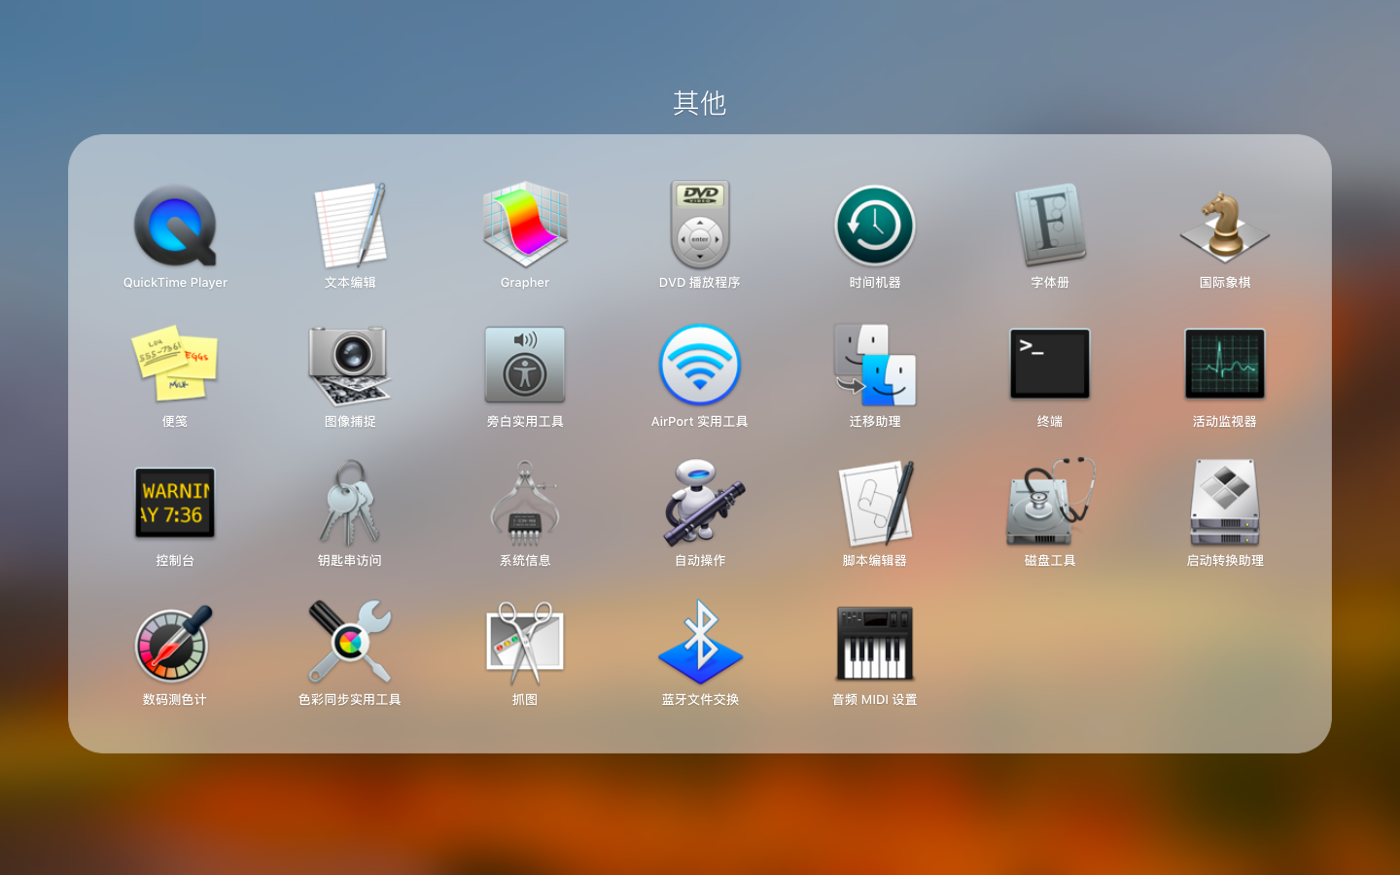The width and height of the screenshot is (1400, 875).
Task: Launch 数码测色计 digital color meter
Action: 174,643
